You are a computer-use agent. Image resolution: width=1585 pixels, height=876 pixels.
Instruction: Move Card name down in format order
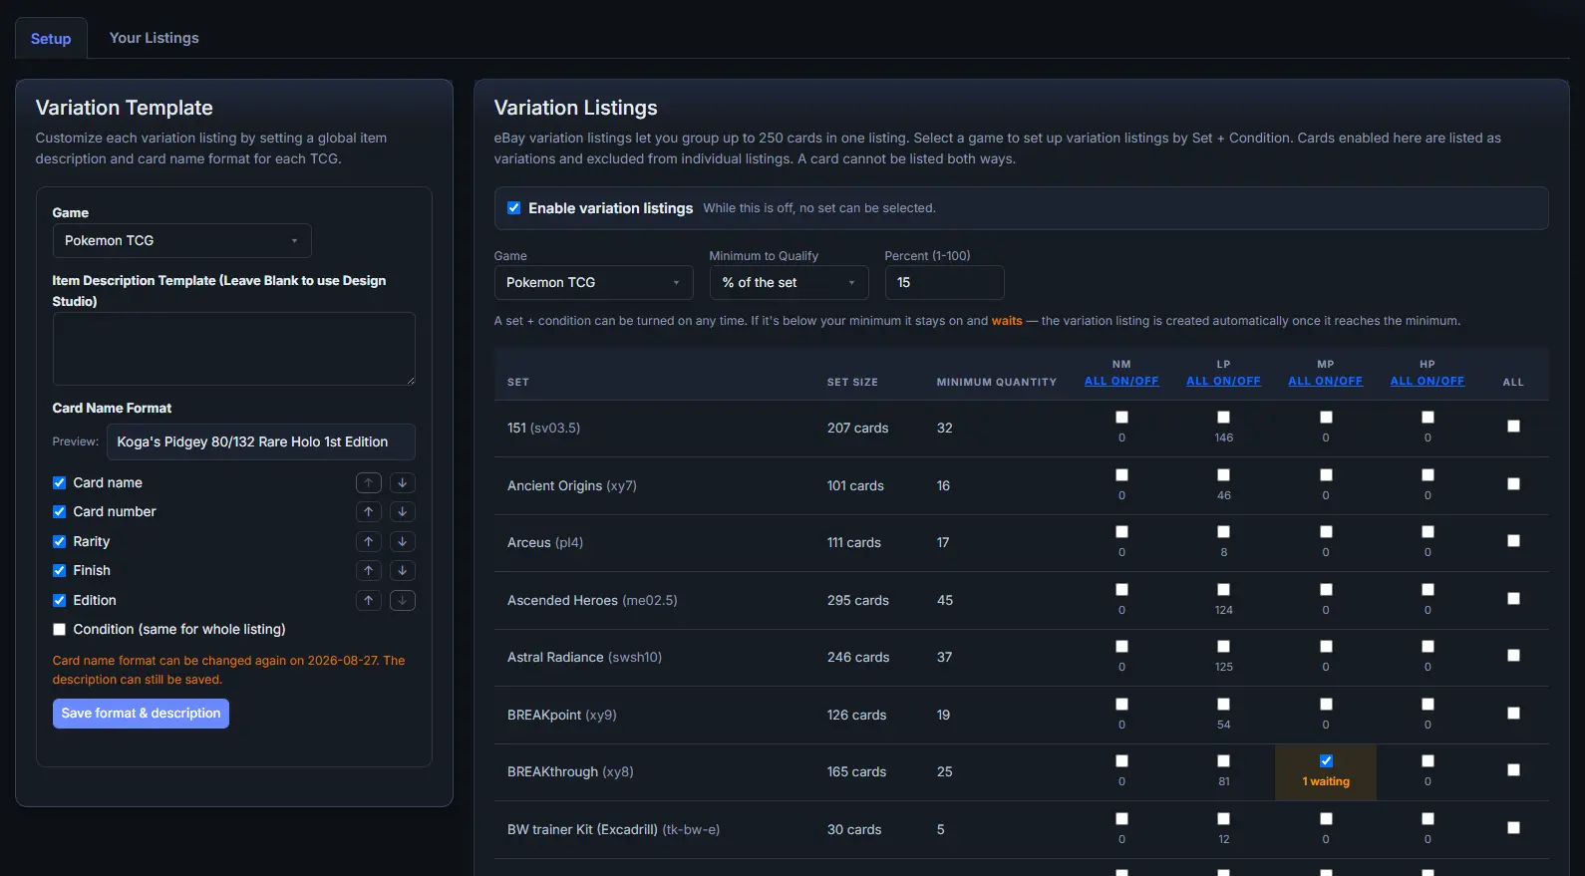coord(402,483)
